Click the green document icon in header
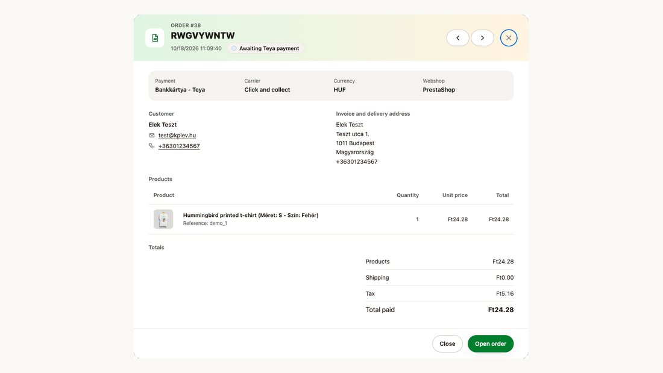This screenshot has height=373, width=663. (155, 38)
